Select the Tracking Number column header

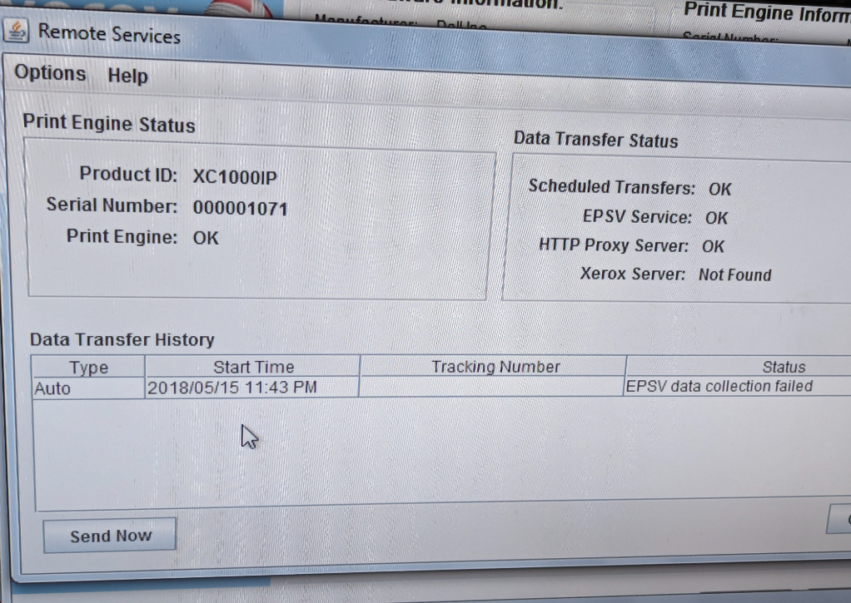click(495, 367)
